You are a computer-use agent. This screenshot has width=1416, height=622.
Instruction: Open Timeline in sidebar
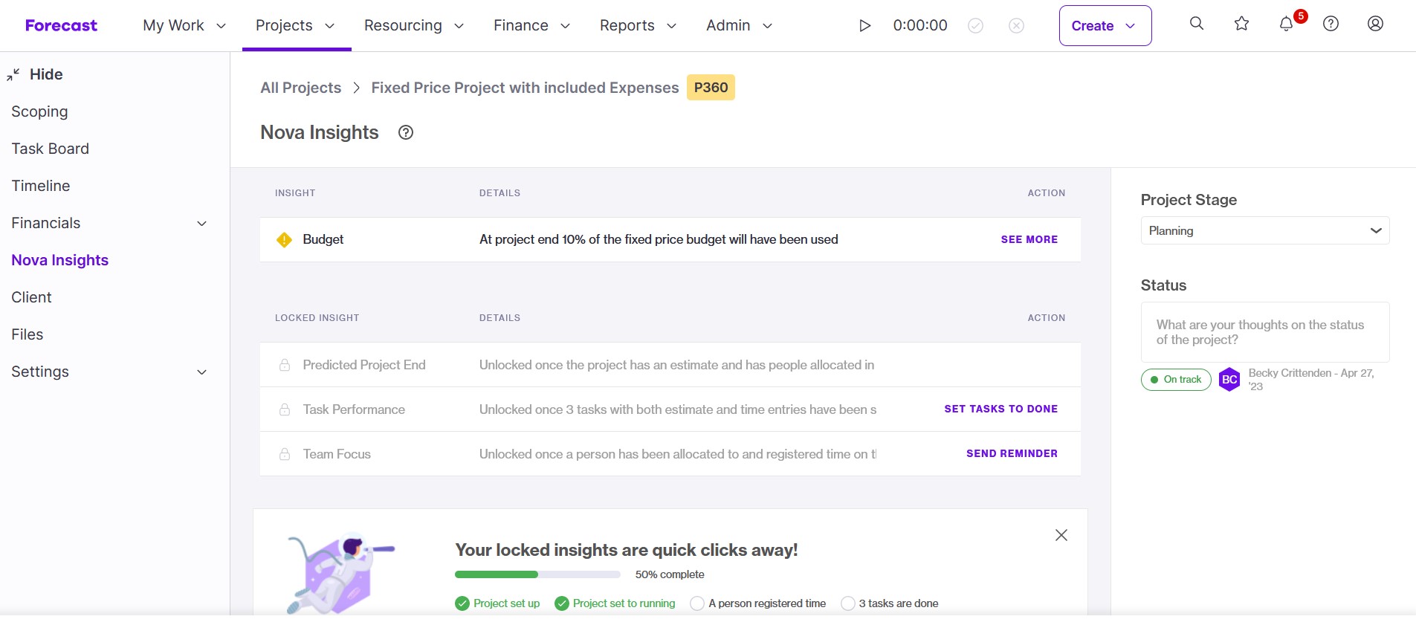[41, 186]
